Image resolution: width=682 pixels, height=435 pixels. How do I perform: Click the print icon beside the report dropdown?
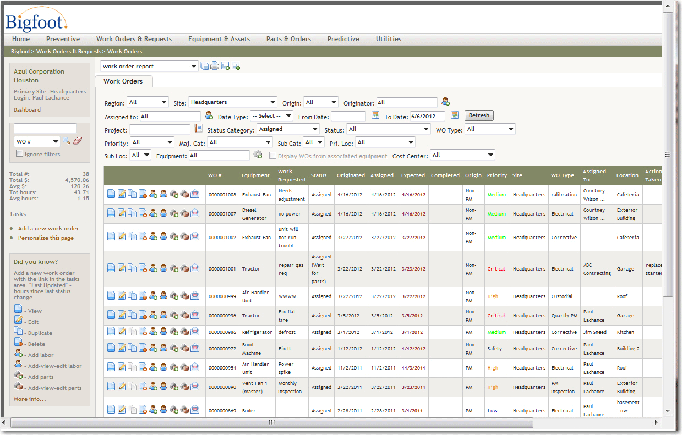click(215, 66)
